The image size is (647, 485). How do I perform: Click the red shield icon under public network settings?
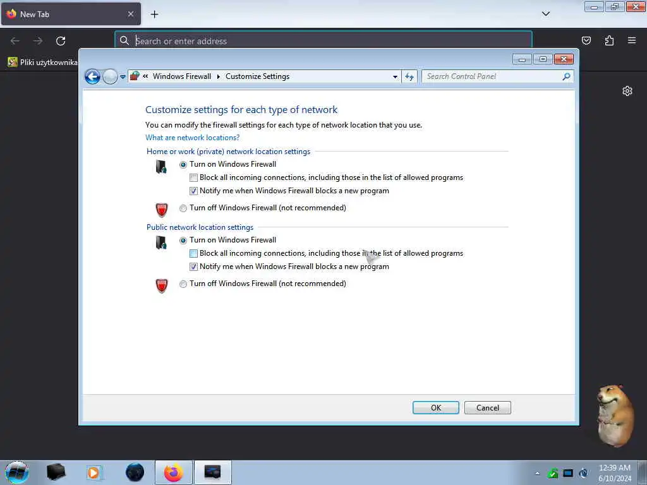(162, 285)
